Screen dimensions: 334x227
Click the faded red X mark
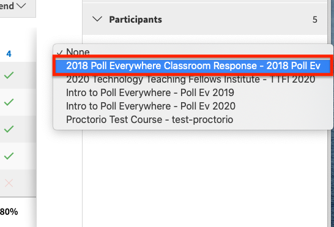9,183
